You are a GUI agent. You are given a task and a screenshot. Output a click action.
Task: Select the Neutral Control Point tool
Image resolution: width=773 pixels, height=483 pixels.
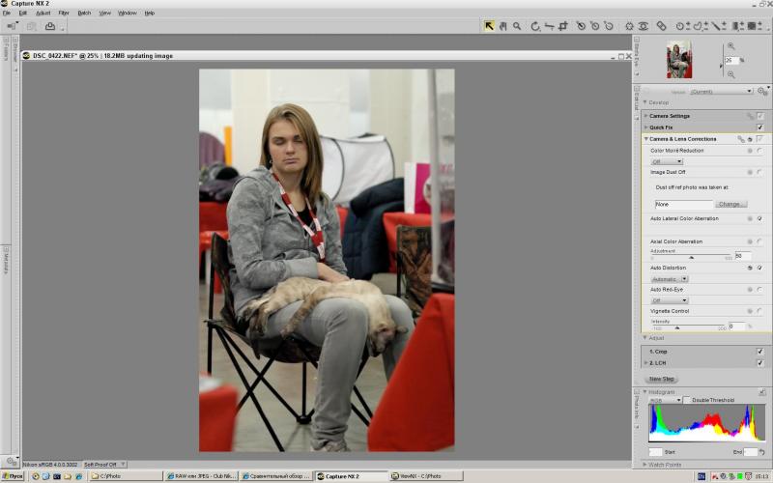(x=594, y=26)
